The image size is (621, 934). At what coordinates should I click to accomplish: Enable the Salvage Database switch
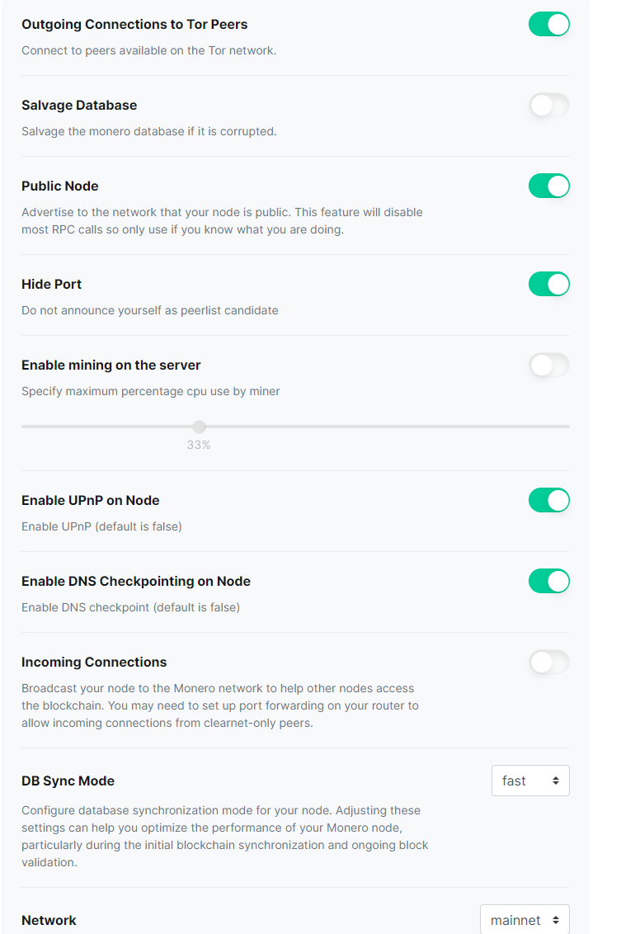click(x=548, y=105)
